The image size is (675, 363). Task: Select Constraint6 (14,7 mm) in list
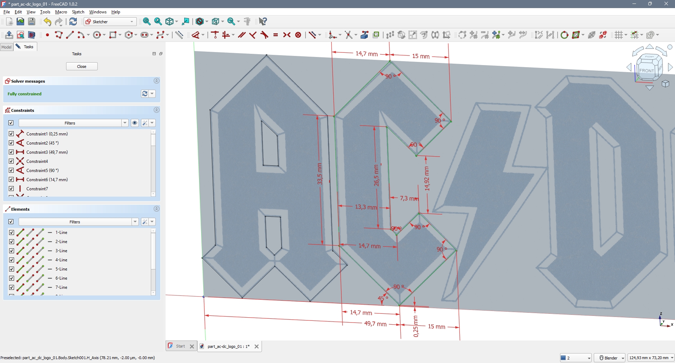tap(47, 179)
